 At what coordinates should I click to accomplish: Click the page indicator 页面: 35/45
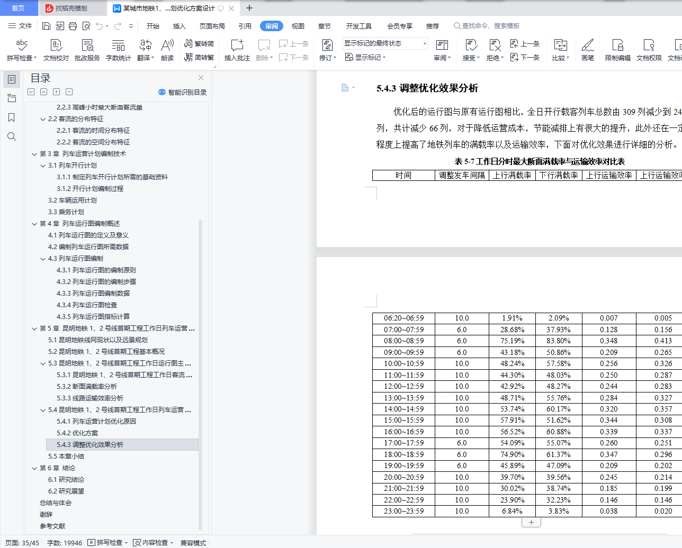tap(22, 543)
